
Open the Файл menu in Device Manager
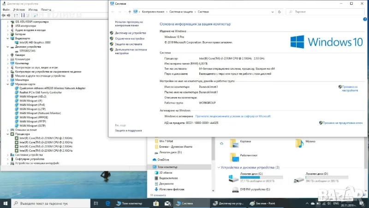tap(6, 9)
